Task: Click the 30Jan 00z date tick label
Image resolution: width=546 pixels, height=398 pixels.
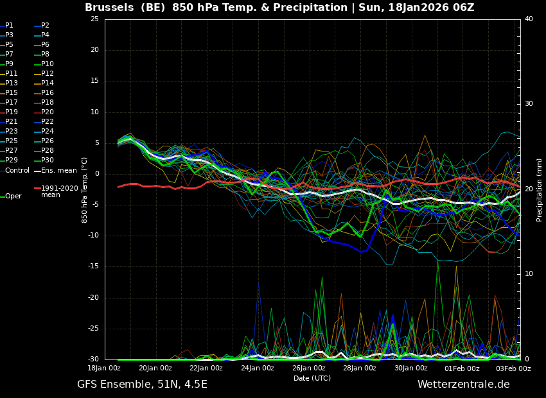Action: 410,368
